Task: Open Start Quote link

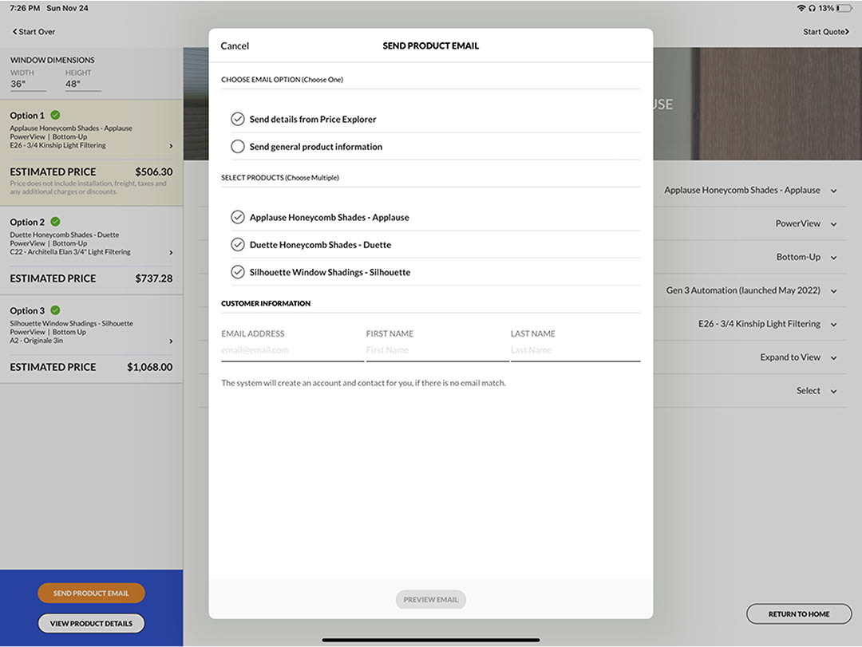Action: [x=826, y=32]
